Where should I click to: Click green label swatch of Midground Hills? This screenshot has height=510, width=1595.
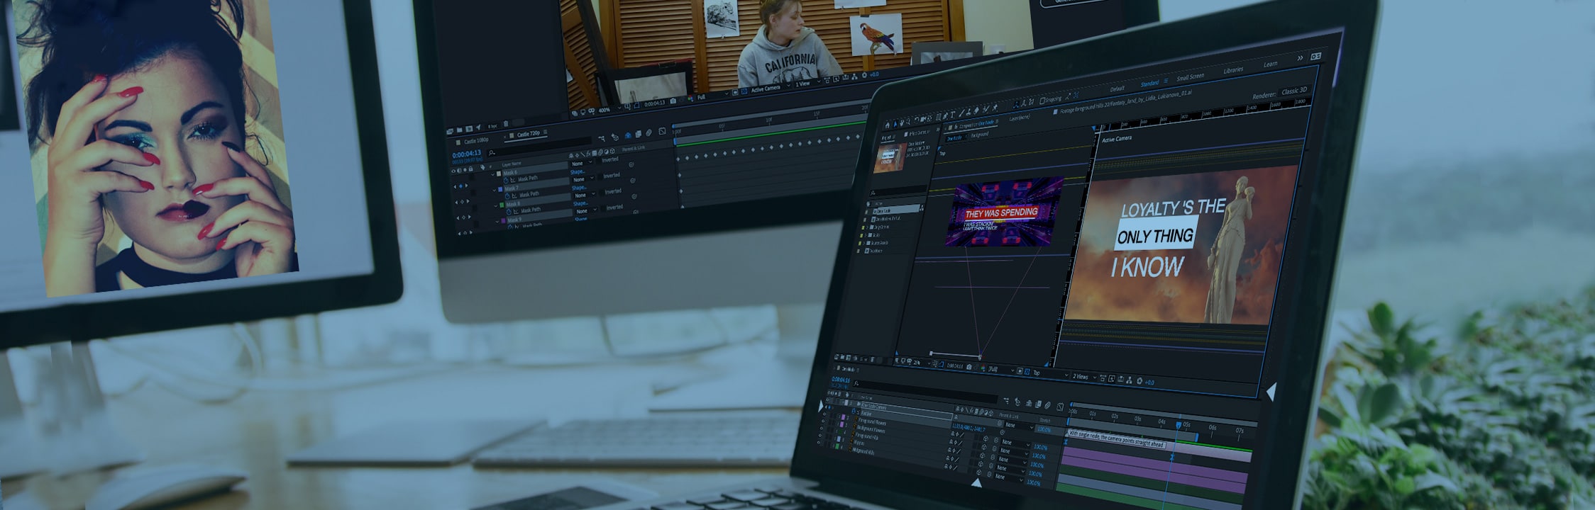coord(837,446)
